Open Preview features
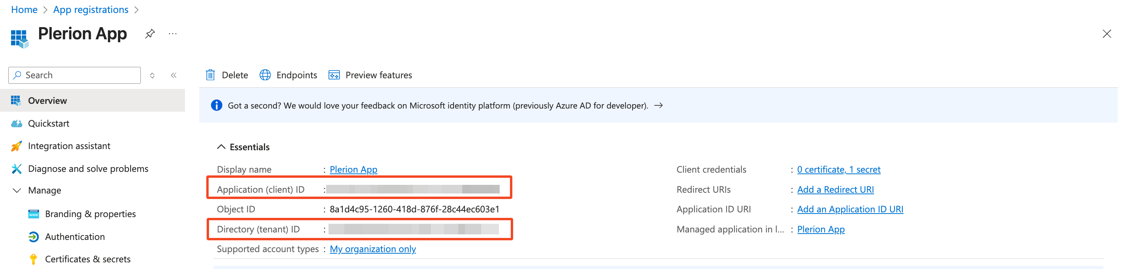 click(370, 75)
